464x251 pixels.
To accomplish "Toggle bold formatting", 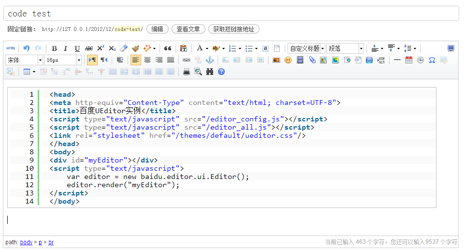I will [x=54, y=48].
